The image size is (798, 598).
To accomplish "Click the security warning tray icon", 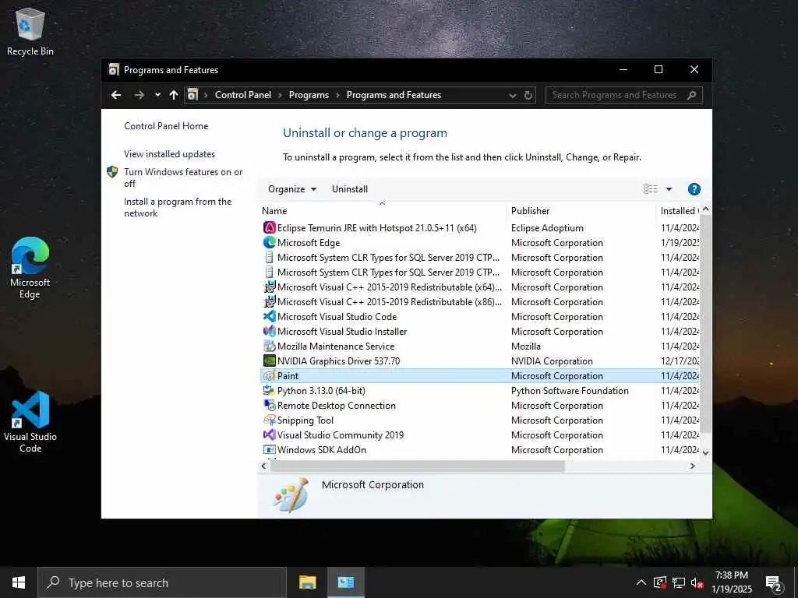I will 659,582.
